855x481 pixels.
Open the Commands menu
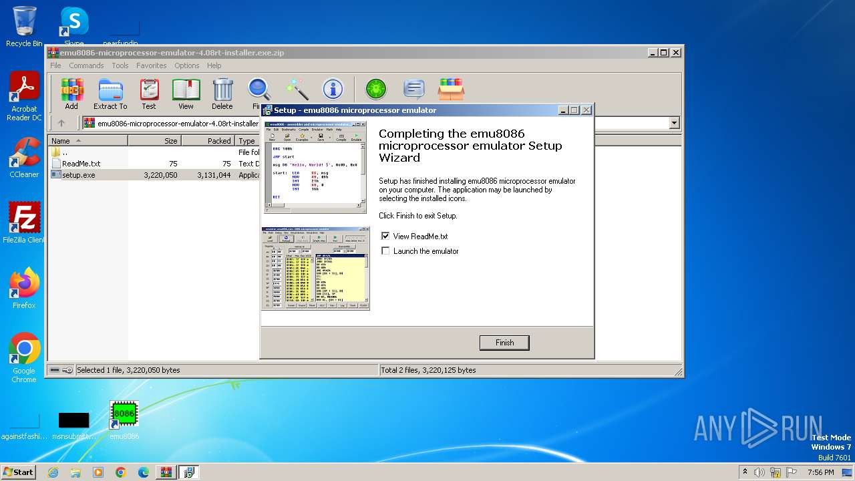pyautogui.click(x=86, y=65)
